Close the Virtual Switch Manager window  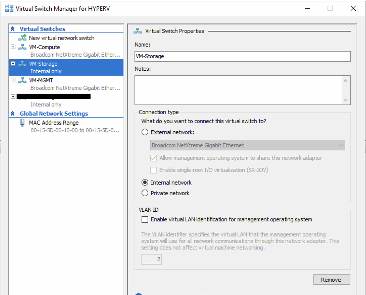click(353, 9)
